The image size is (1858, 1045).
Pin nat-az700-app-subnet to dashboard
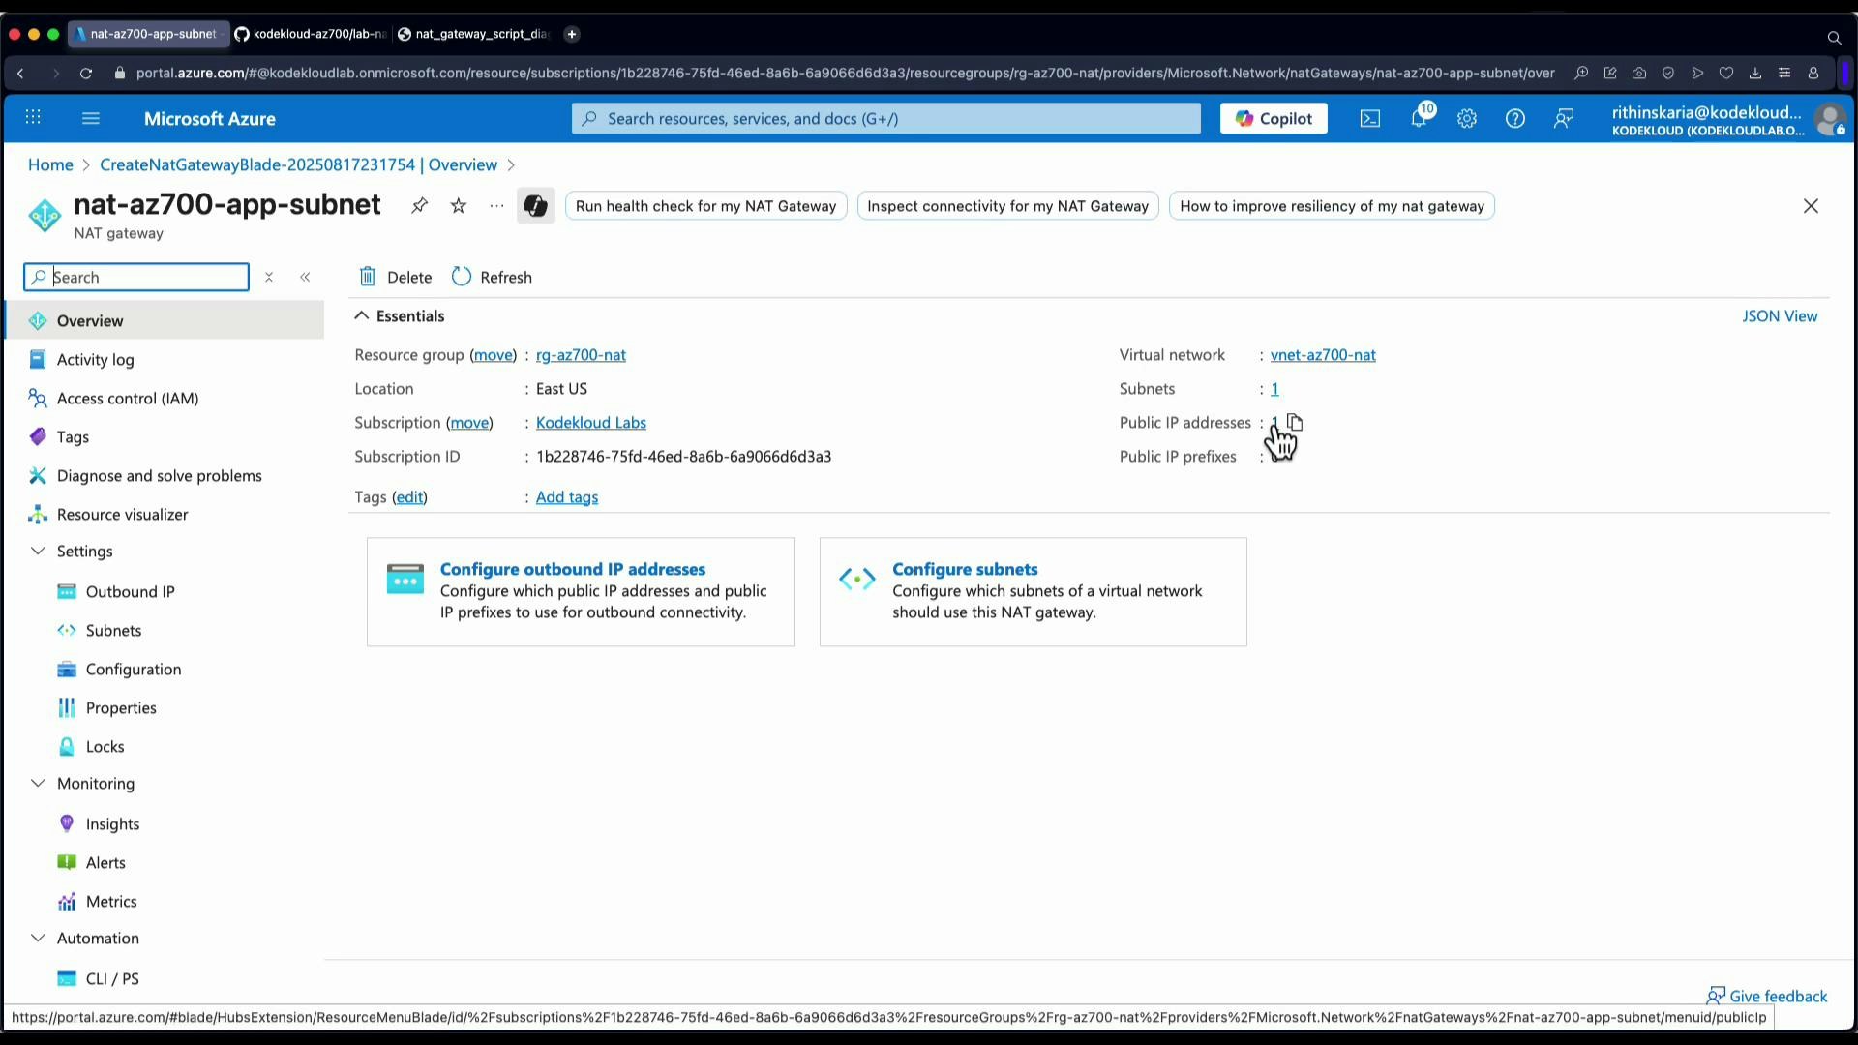[x=419, y=206]
